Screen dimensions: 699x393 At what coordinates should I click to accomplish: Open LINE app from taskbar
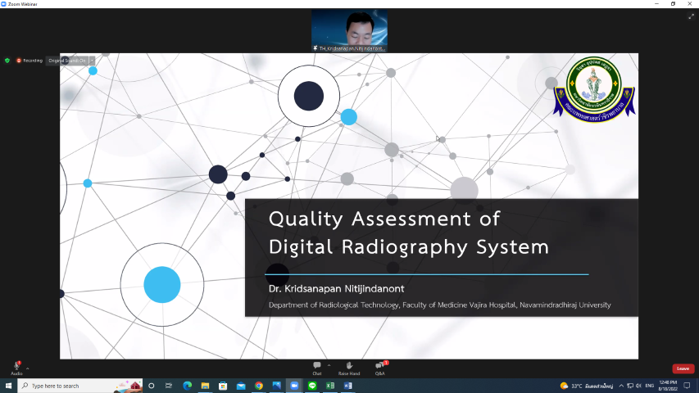coord(312,386)
